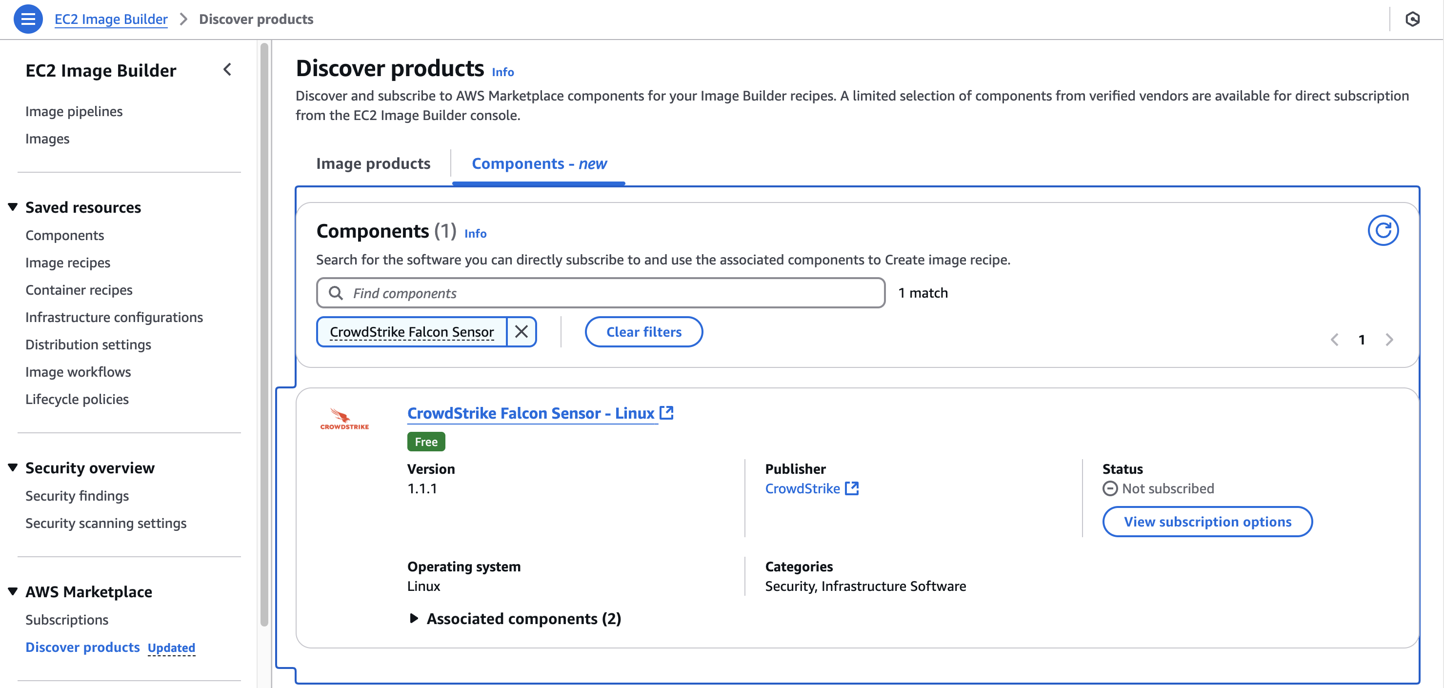Screen dimensions: 1444x688
Task: Open Subscriptions under AWS Marketplace
Action: (67, 620)
